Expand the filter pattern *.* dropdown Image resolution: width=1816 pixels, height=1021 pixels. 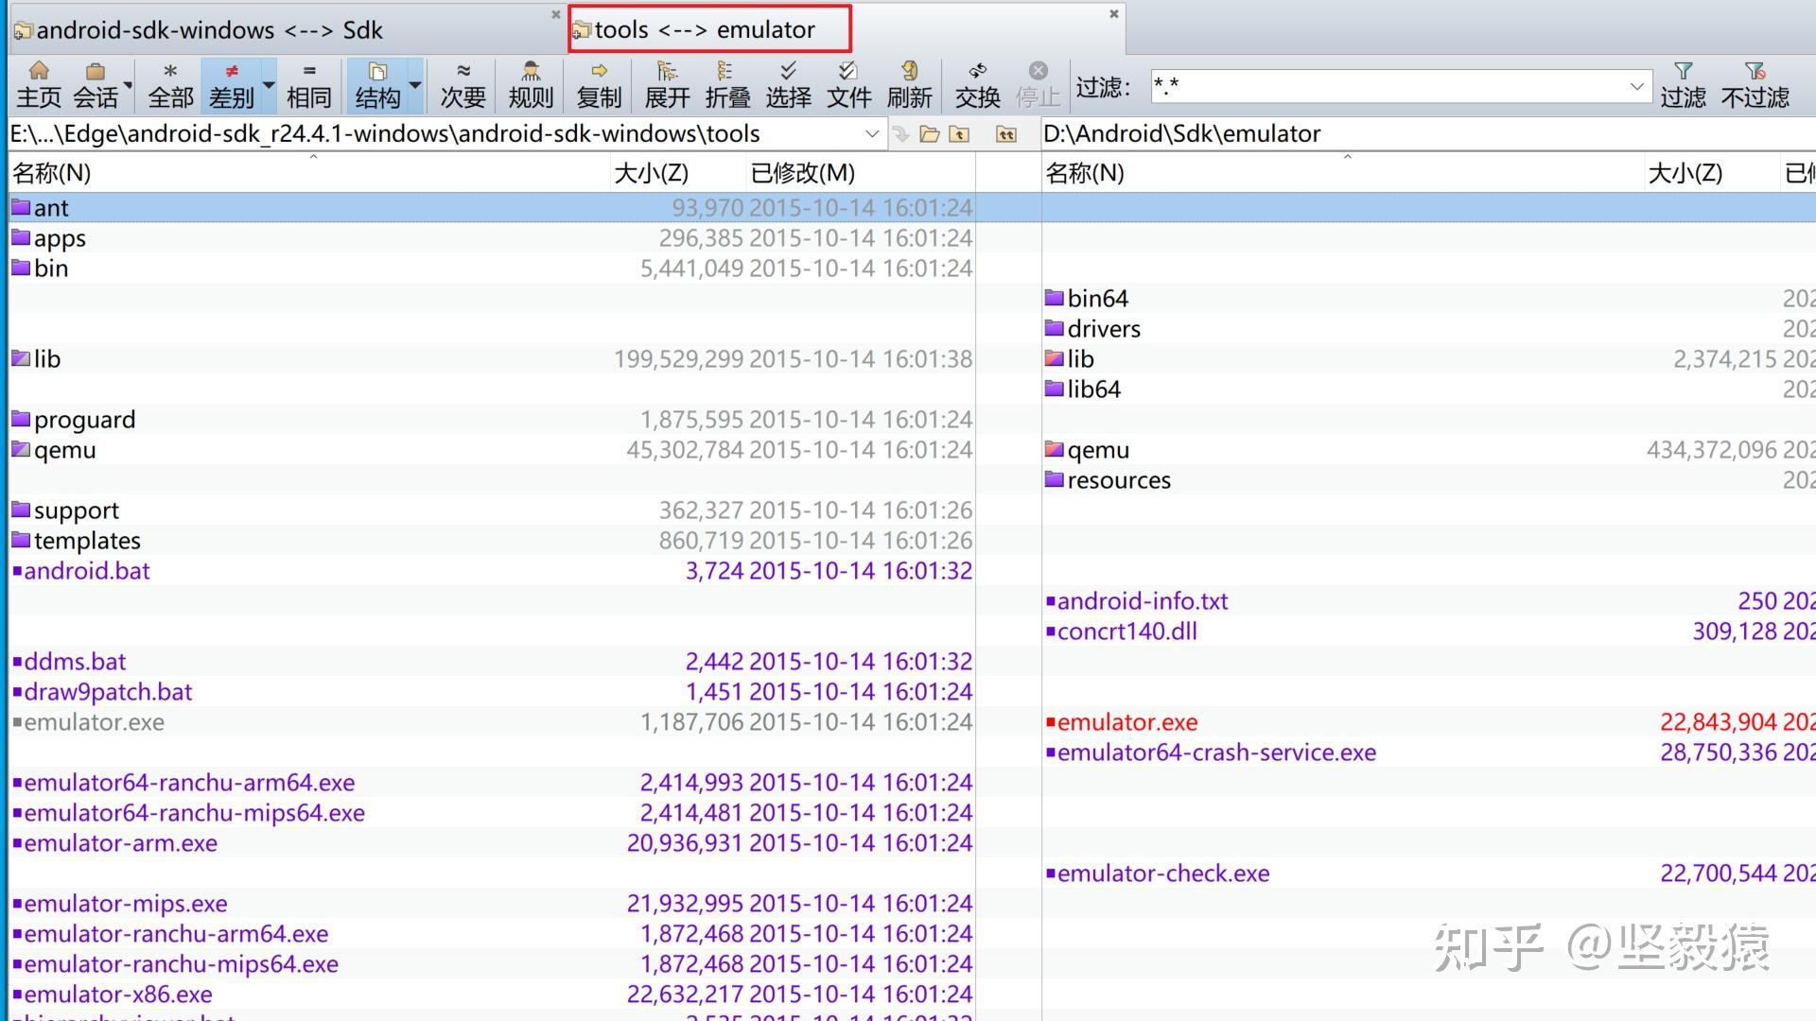(x=1636, y=86)
